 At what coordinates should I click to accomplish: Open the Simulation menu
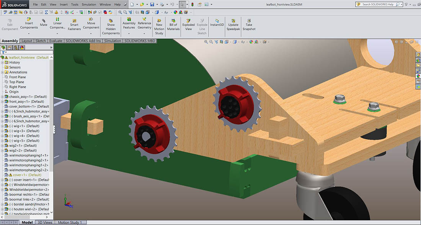pyautogui.click(x=89, y=4)
